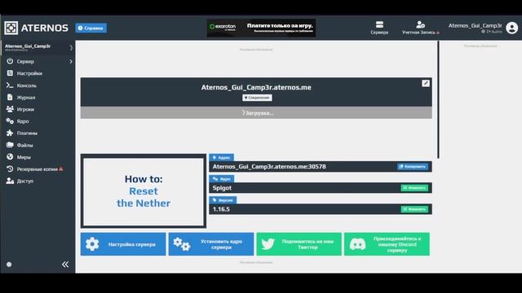Open the Учетная Запись account menu
The width and height of the screenshot is (522, 293).
coord(421,28)
